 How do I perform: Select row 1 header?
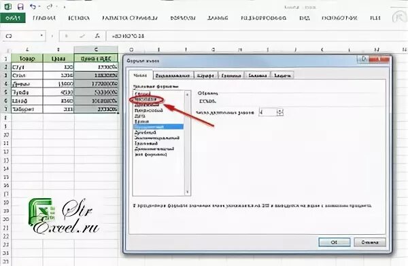pyautogui.click(x=5, y=58)
